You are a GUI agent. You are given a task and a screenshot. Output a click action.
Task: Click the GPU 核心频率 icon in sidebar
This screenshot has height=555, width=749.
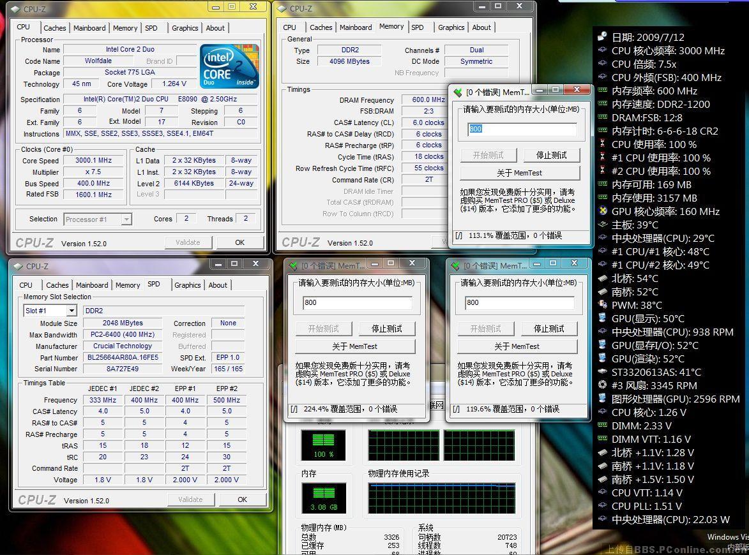[602, 211]
